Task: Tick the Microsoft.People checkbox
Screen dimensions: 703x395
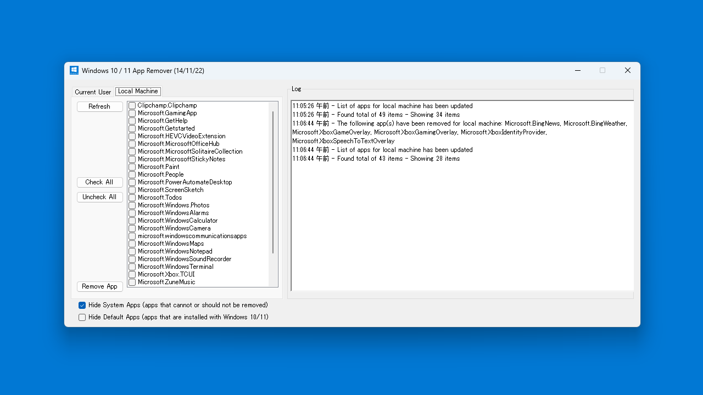Action: [x=132, y=174]
